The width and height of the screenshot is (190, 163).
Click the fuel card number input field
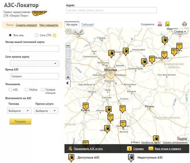pos(34,49)
